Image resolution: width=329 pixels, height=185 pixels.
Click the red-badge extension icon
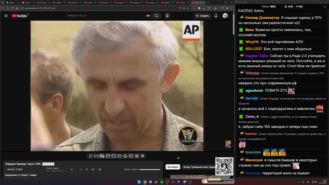click(204, 8)
